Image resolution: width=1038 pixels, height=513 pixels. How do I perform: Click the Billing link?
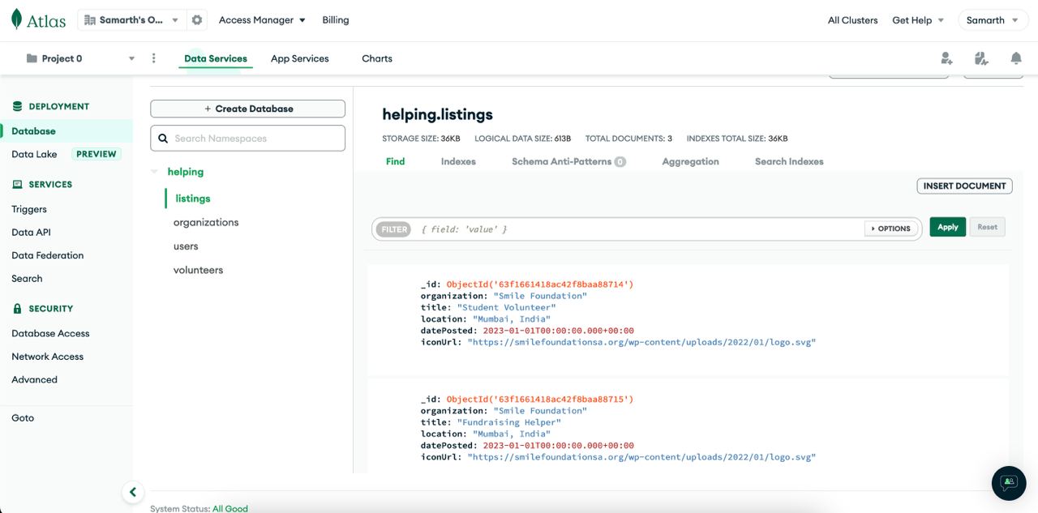[336, 20]
